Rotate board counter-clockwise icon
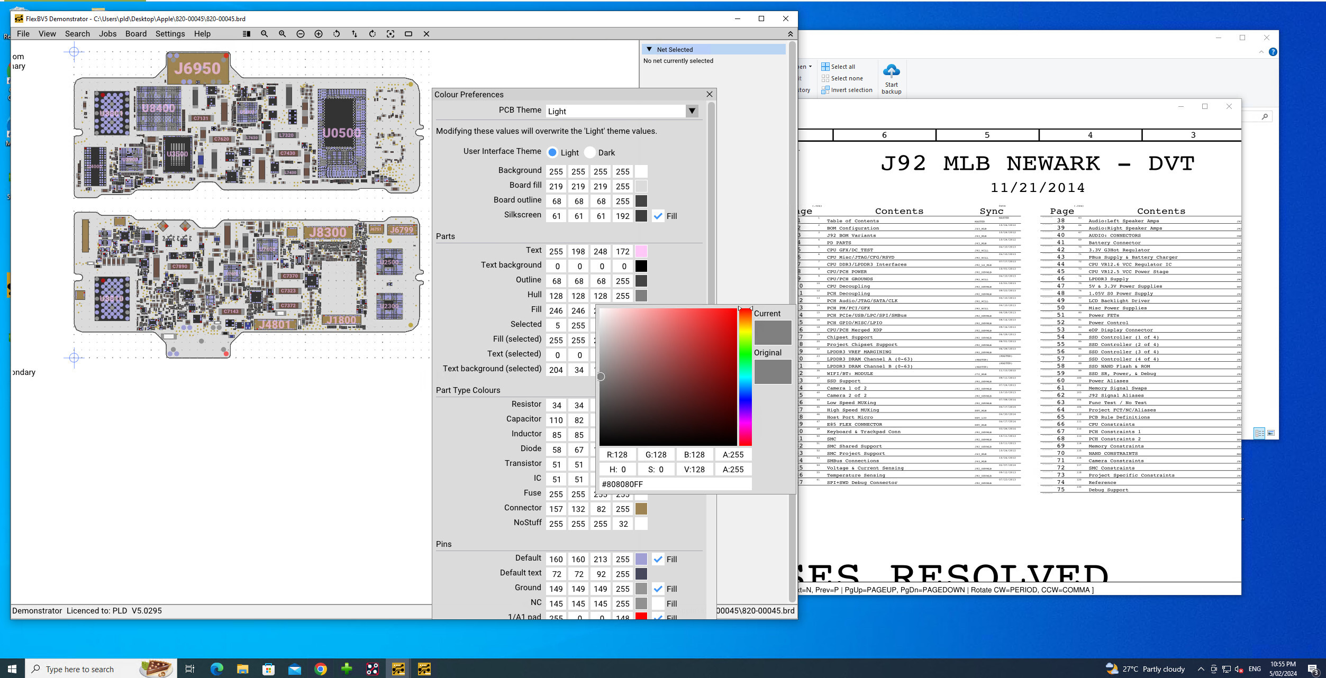 pos(337,34)
